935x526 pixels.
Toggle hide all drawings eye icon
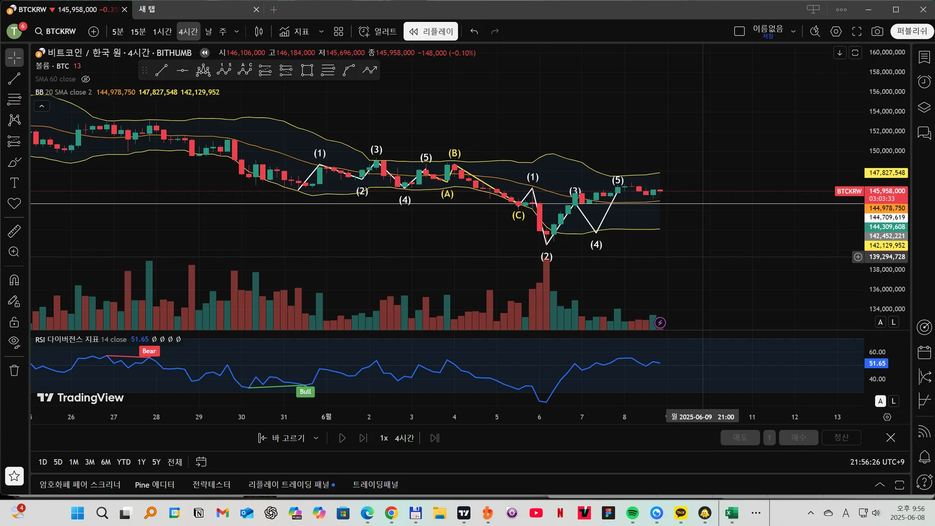point(14,342)
